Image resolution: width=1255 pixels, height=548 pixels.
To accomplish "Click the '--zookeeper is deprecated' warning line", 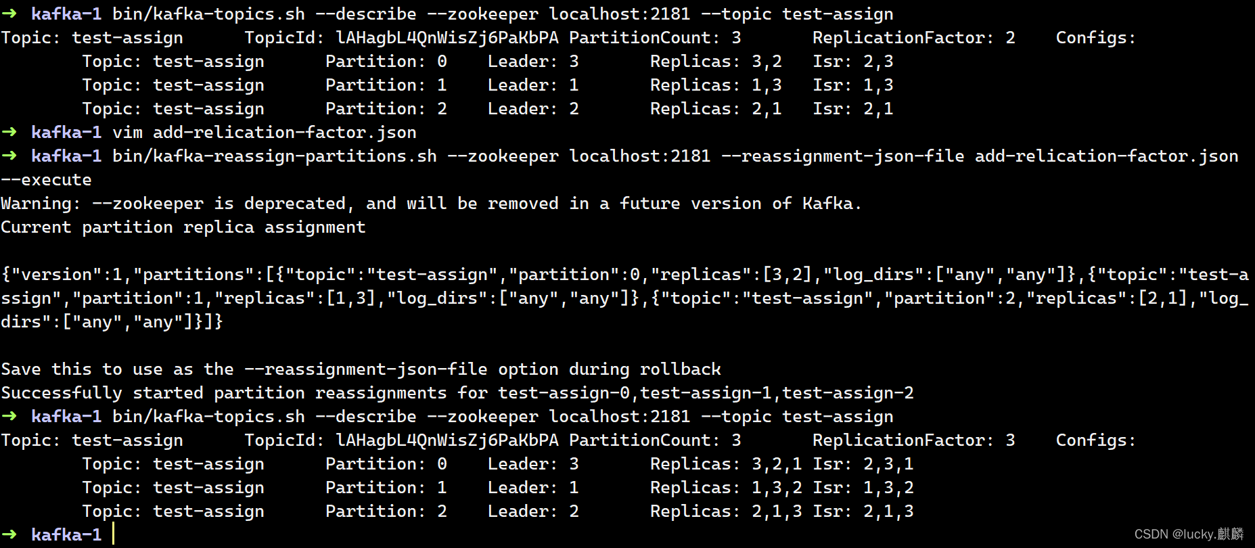I will click(x=432, y=204).
